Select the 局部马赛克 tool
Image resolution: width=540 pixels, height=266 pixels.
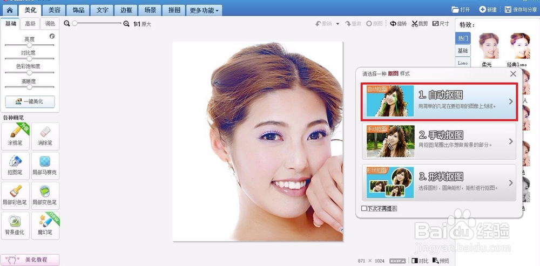coord(45,166)
